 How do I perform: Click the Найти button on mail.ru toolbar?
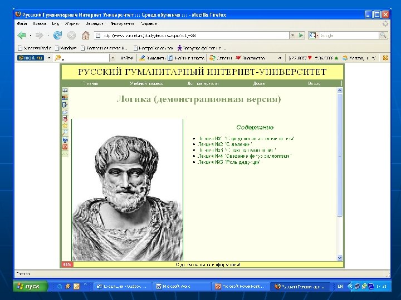(x=127, y=58)
